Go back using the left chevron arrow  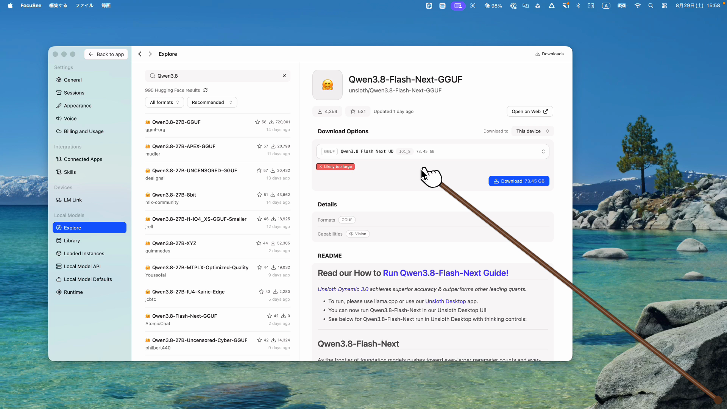pyautogui.click(x=140, y=54)
